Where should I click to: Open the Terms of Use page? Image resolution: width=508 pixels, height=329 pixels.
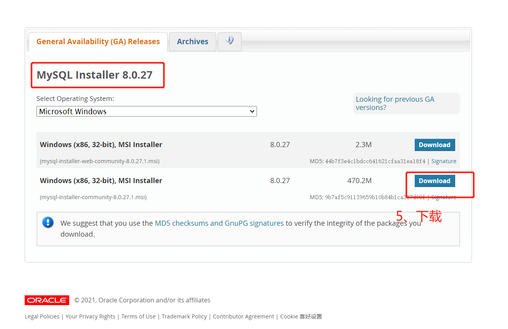tap(138, 316)
